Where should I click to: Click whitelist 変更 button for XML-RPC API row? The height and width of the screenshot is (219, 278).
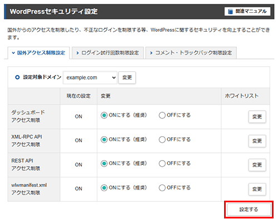[x=257, y=141]
